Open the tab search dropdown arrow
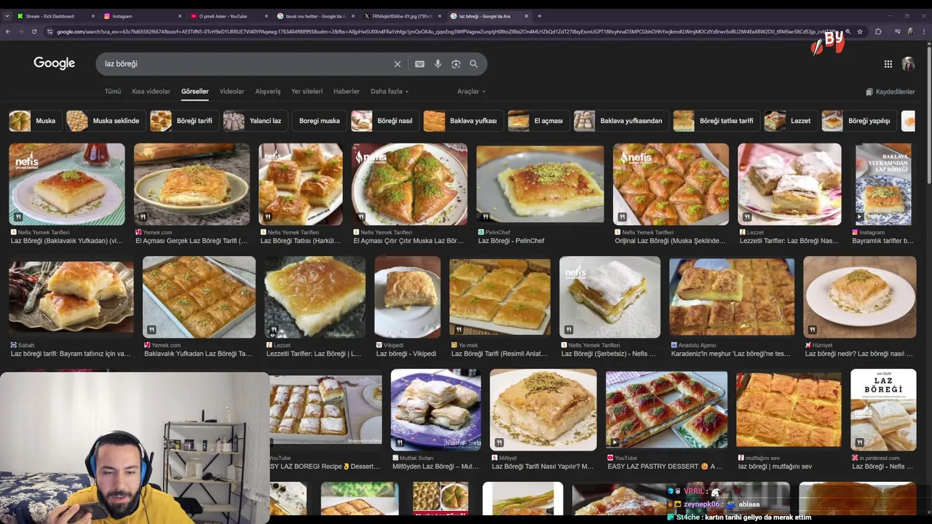932x524 pixels. point(7,16)
